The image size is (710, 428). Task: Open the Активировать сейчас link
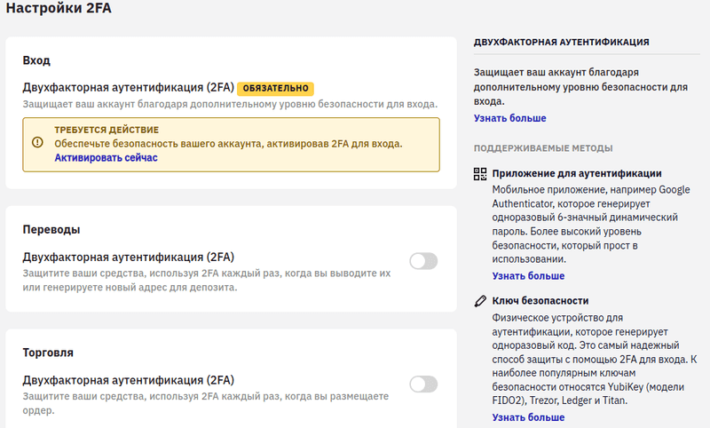pyautogui.click(x=106, y=157)
